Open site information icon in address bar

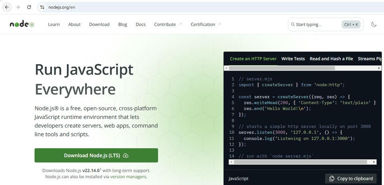(42, 7)
